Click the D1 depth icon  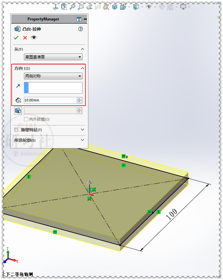click(18, 100)
